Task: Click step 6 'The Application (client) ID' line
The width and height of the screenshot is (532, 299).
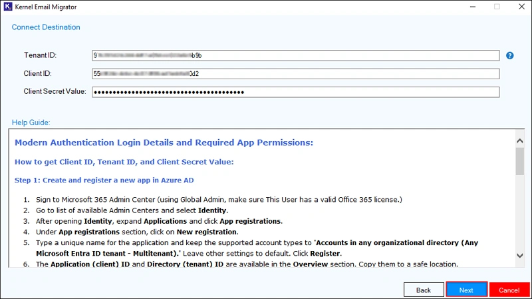Action: point(247,264)
